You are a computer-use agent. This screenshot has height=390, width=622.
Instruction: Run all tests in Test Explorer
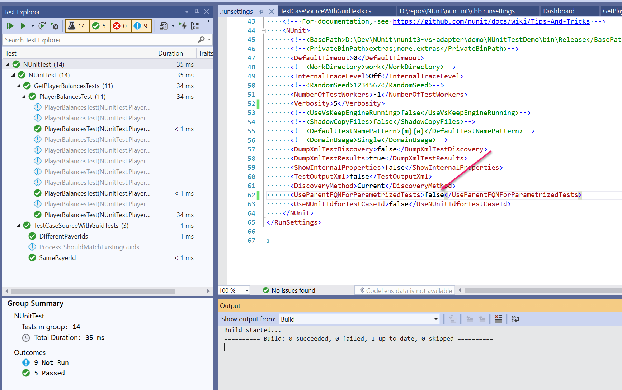click(10, 25)
